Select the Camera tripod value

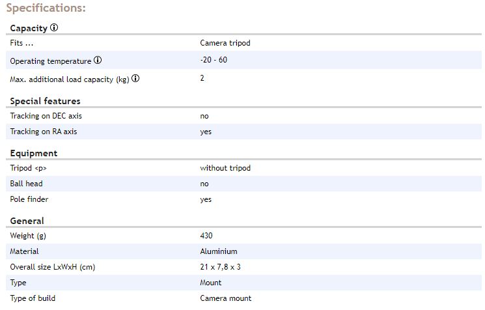[x=225, y=43]
